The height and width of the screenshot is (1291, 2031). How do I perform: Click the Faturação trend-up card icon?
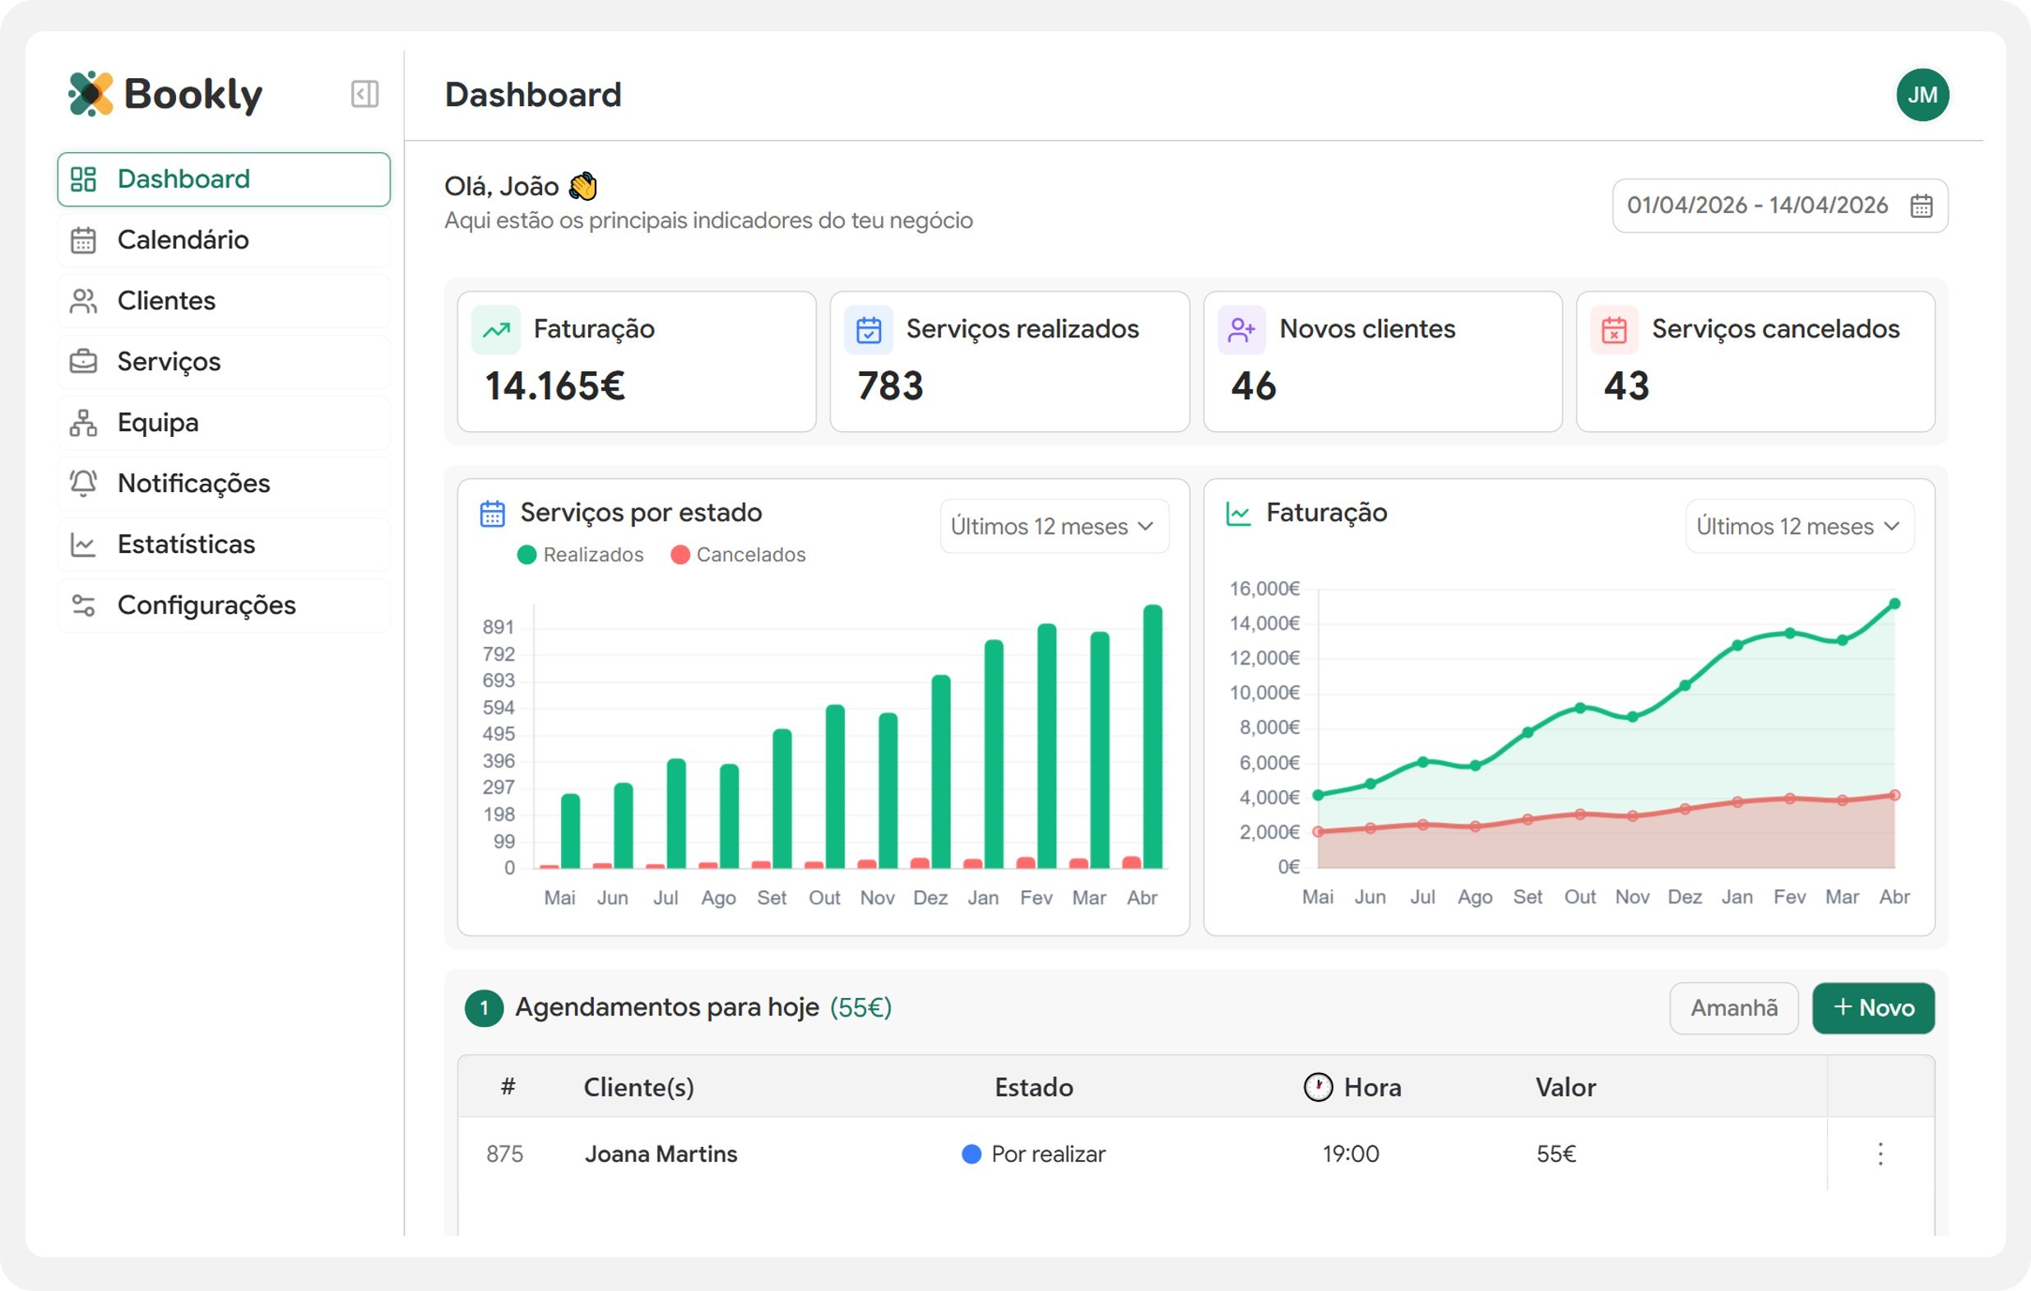coord(496,330)
